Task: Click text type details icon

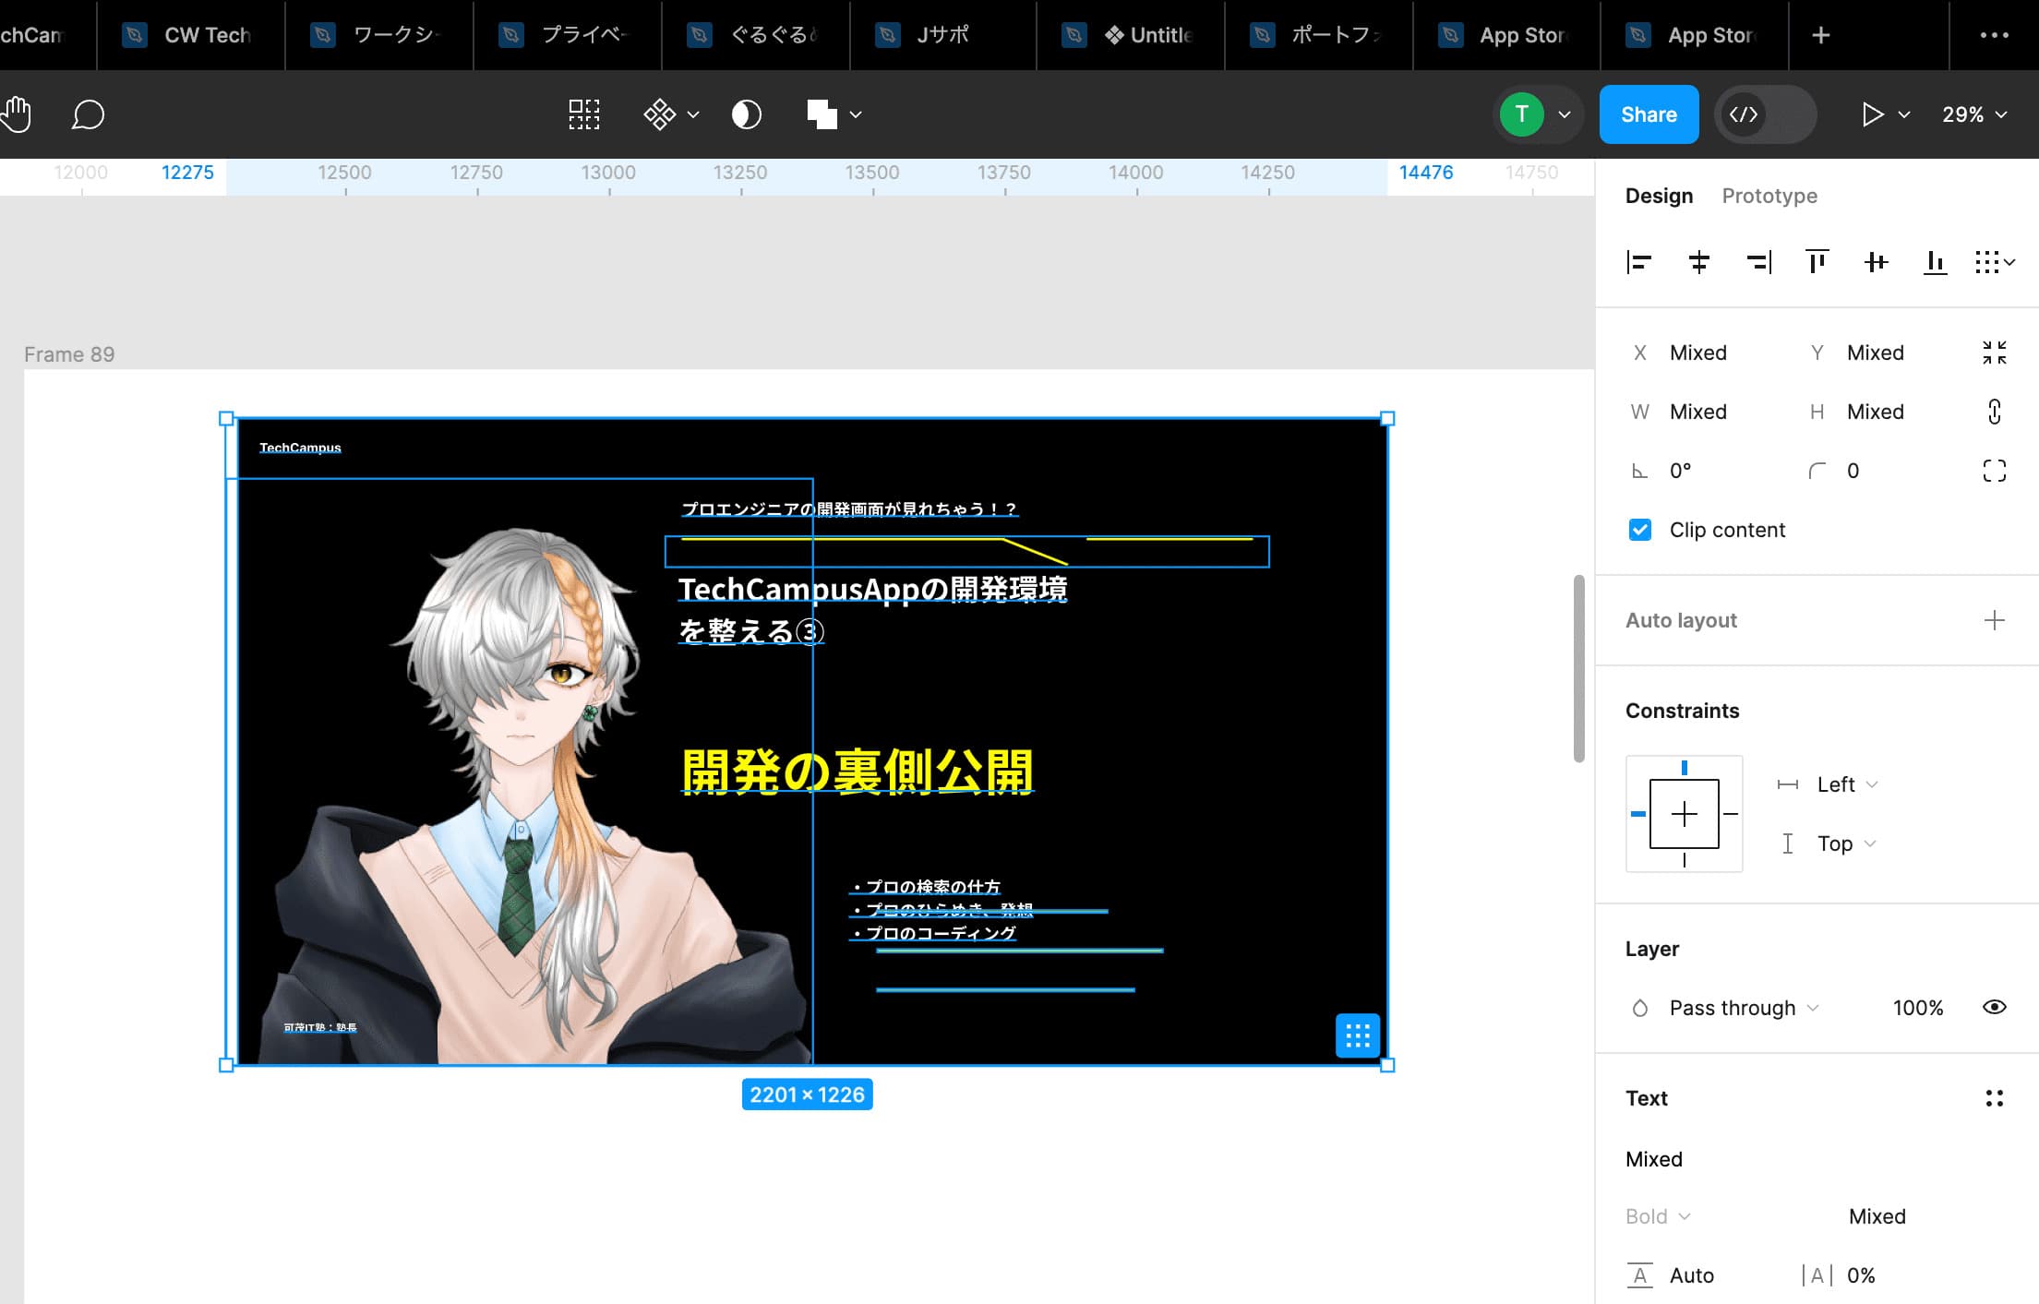Action: [x=1994, y=1098]
